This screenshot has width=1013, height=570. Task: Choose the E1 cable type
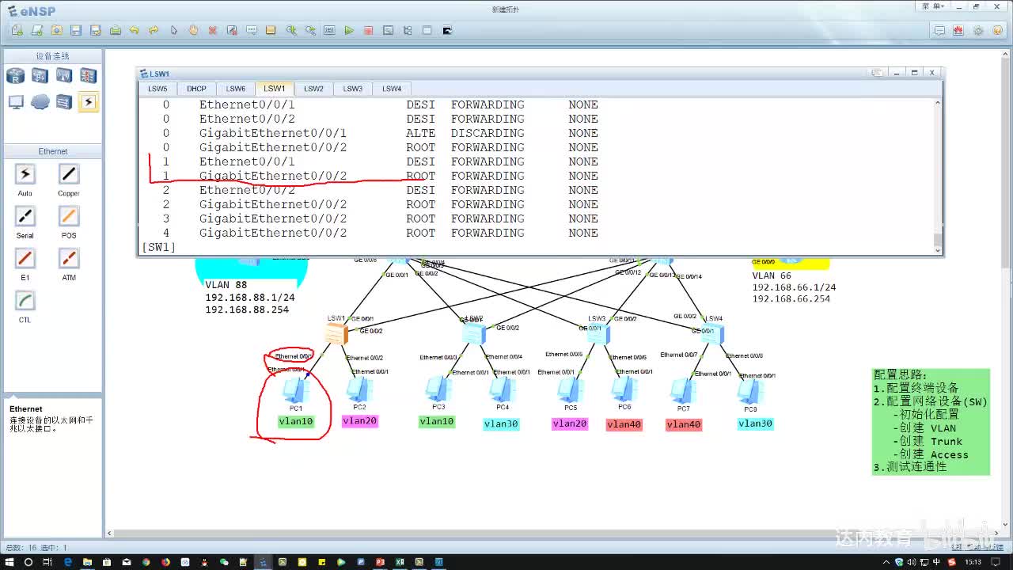25,258
